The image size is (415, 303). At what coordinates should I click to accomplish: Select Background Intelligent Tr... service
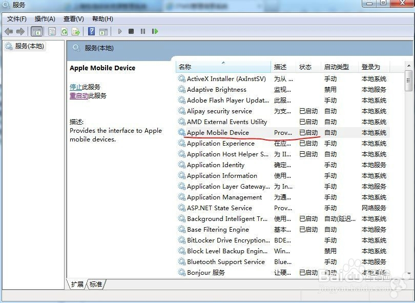click(227, 219)
